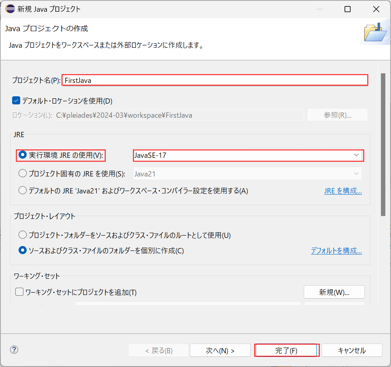Toggle デフォルト・ロケーションを使用 checkbox
Screen dimensions: 391x367
[x=16, y=101]
